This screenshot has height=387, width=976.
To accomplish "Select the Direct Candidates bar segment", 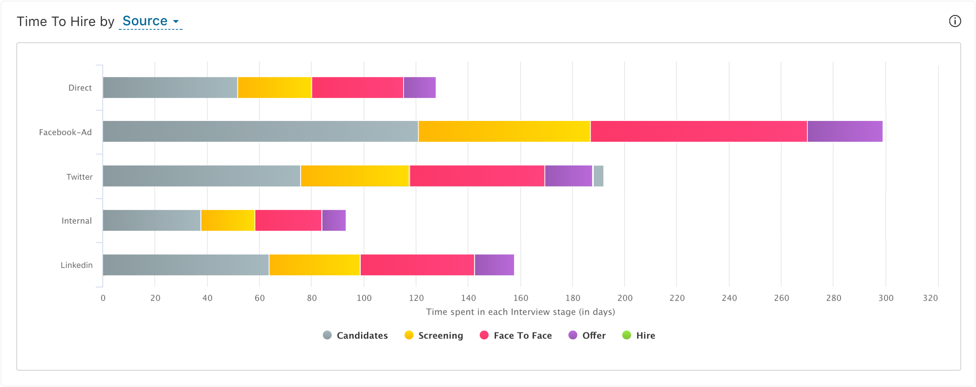I will [x=170, y=87].
